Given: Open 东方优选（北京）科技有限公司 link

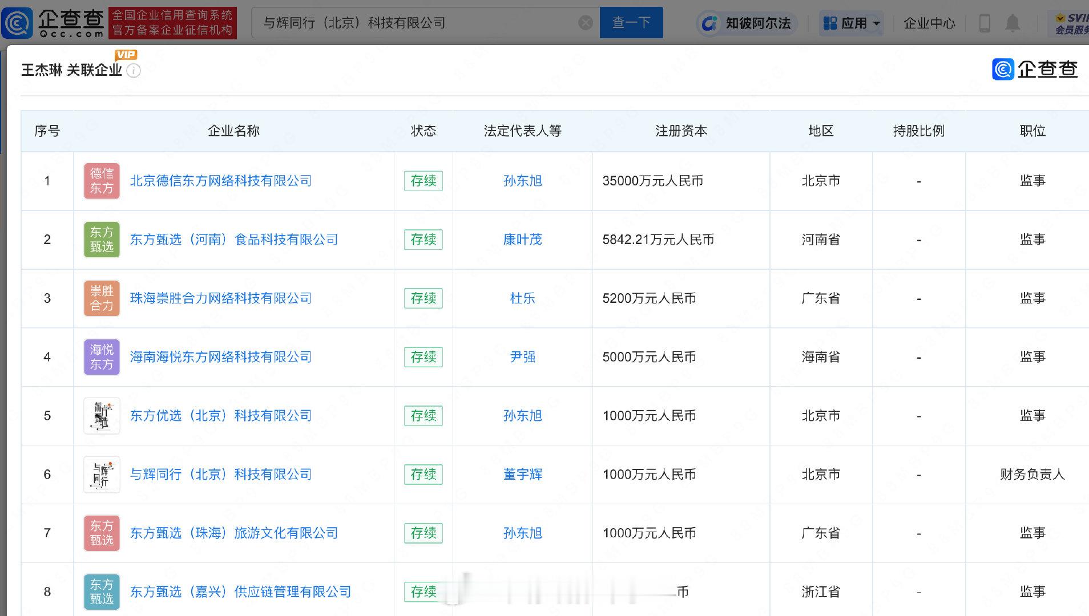Looking at the screenshot, I should click(221, 416).
